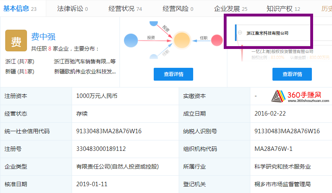Open 新疆歌凯伟业农业科技发... company link
Image resolution: width=332 pixels, height=193 pixels.
pyautogui.click(x=85, y=71)
